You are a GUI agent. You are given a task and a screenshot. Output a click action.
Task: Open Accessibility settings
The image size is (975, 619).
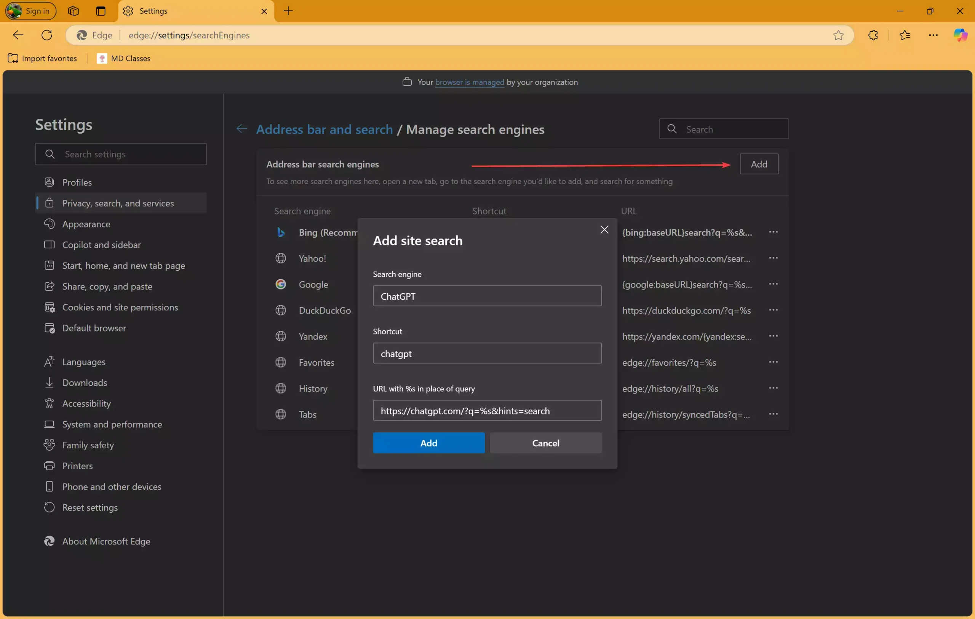[121, 404]
